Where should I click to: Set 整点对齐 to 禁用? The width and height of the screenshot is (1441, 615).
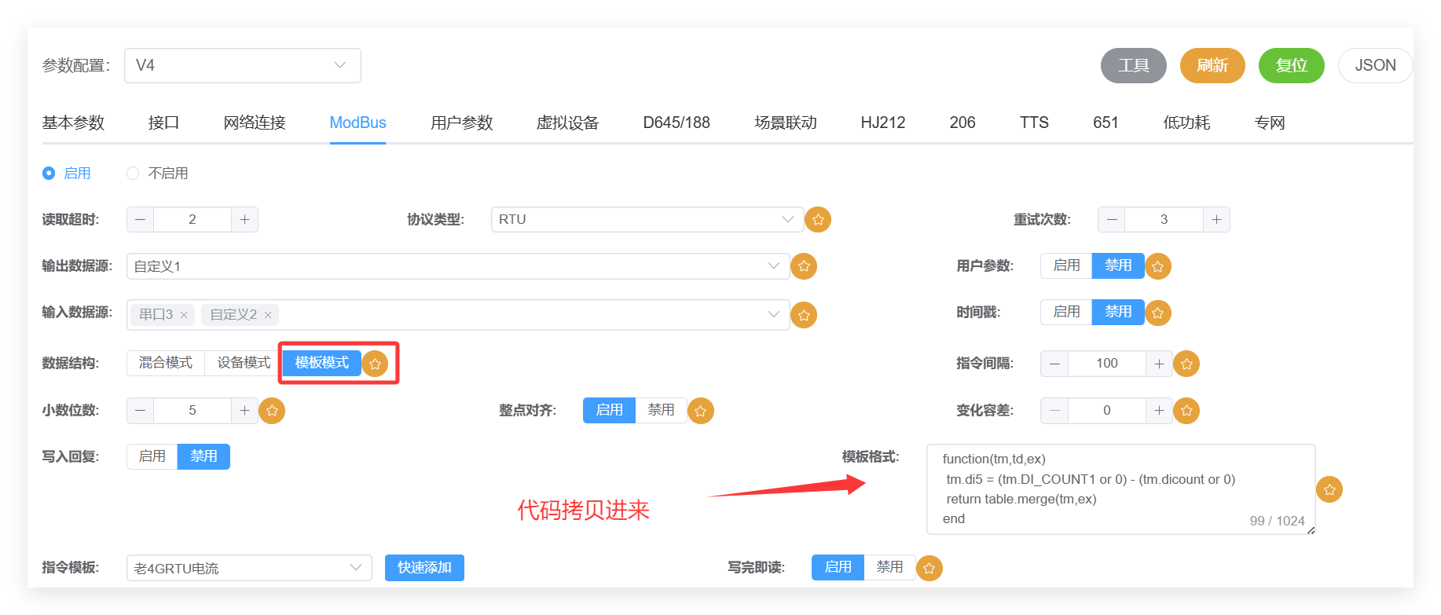661,410
